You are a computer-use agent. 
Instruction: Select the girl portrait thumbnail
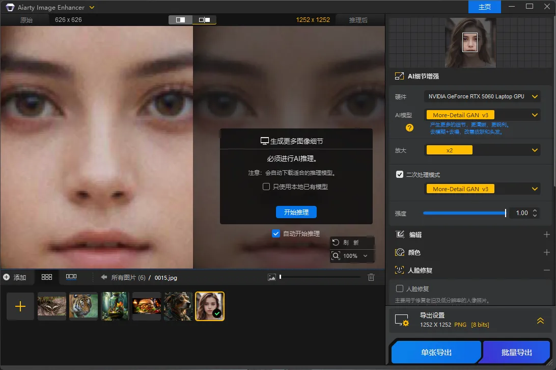210,306
